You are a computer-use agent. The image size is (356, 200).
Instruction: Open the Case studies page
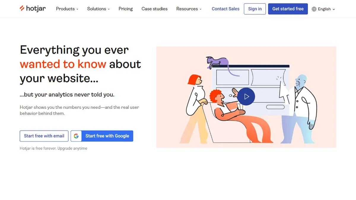[154, 9]
